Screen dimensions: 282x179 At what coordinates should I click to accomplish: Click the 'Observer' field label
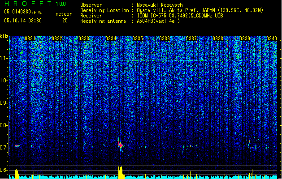(x=91, y=5)
